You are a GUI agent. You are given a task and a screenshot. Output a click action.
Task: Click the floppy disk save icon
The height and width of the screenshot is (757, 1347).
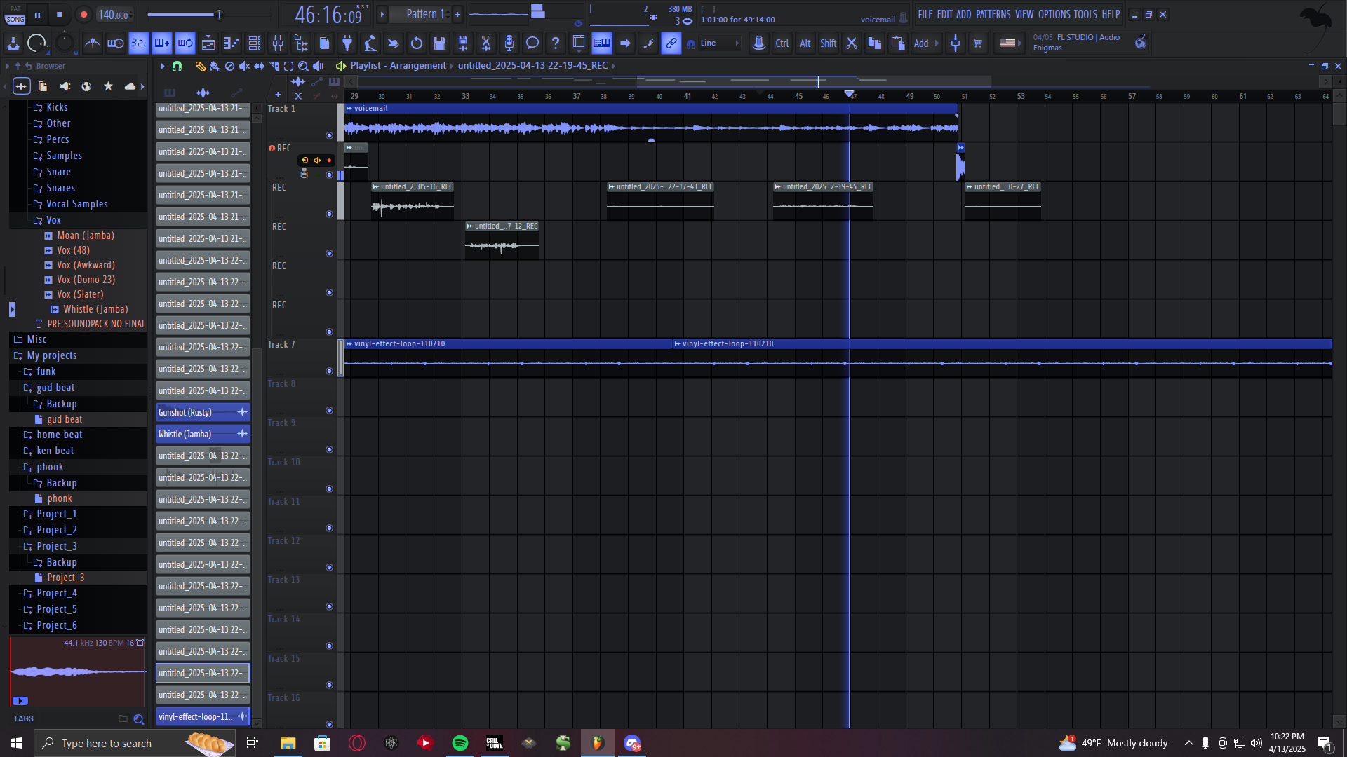[440, 43]
